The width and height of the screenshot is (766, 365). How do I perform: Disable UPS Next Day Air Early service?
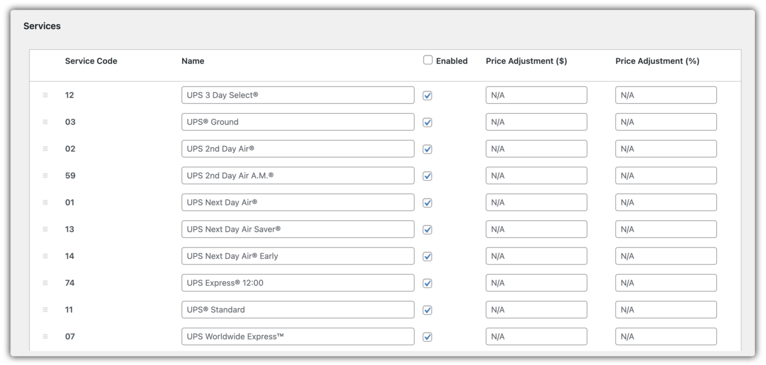tap(428, 256)
